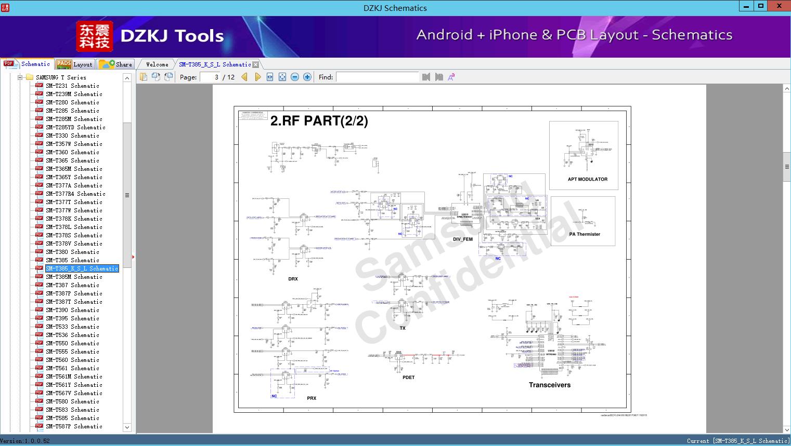Select the highlighted SM-T385_K_S_L Schematic entry

pyautogui.click(x=82, y=268)
